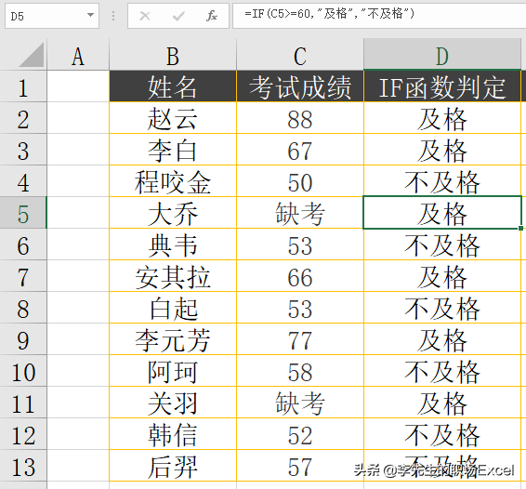This screenshot has width=526, height=489.
Task: Select the cell containing 李元芳
Action: click(x=173, y=339)
